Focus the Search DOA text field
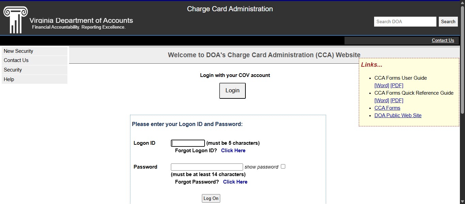This screenshot has height=204, width=465. 405,21
